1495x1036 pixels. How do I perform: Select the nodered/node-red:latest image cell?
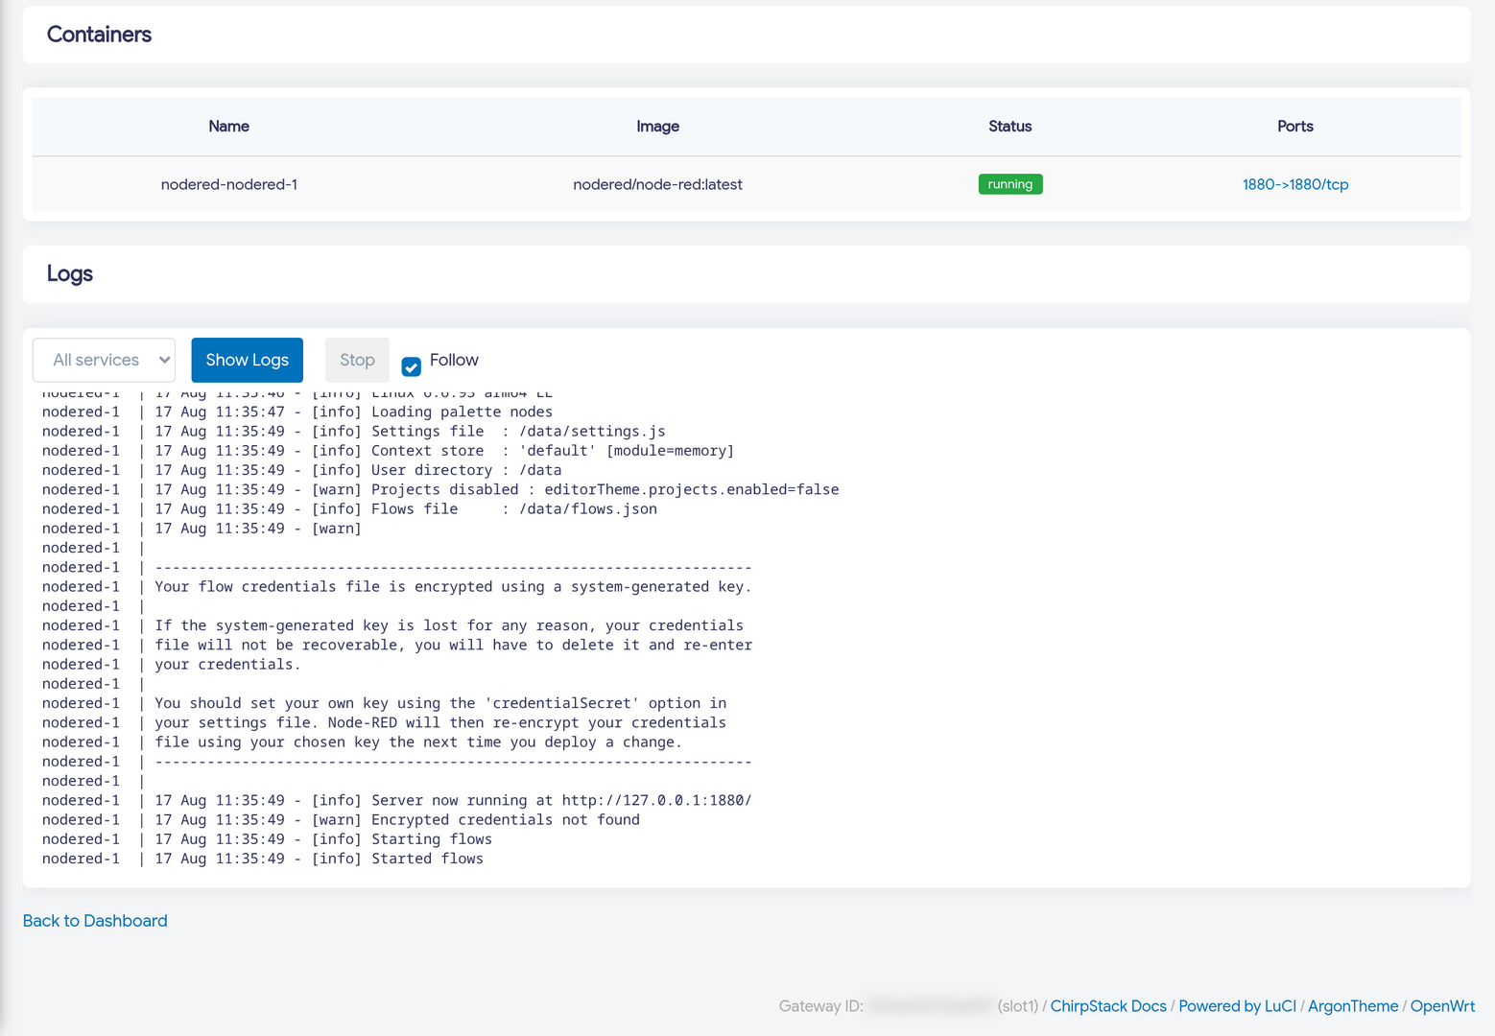[x=657, y=184]
